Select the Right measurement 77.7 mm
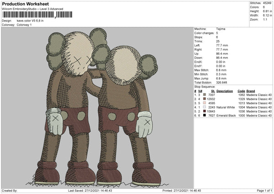The height and width of the screenshot is (194, 274). (222, 49)
